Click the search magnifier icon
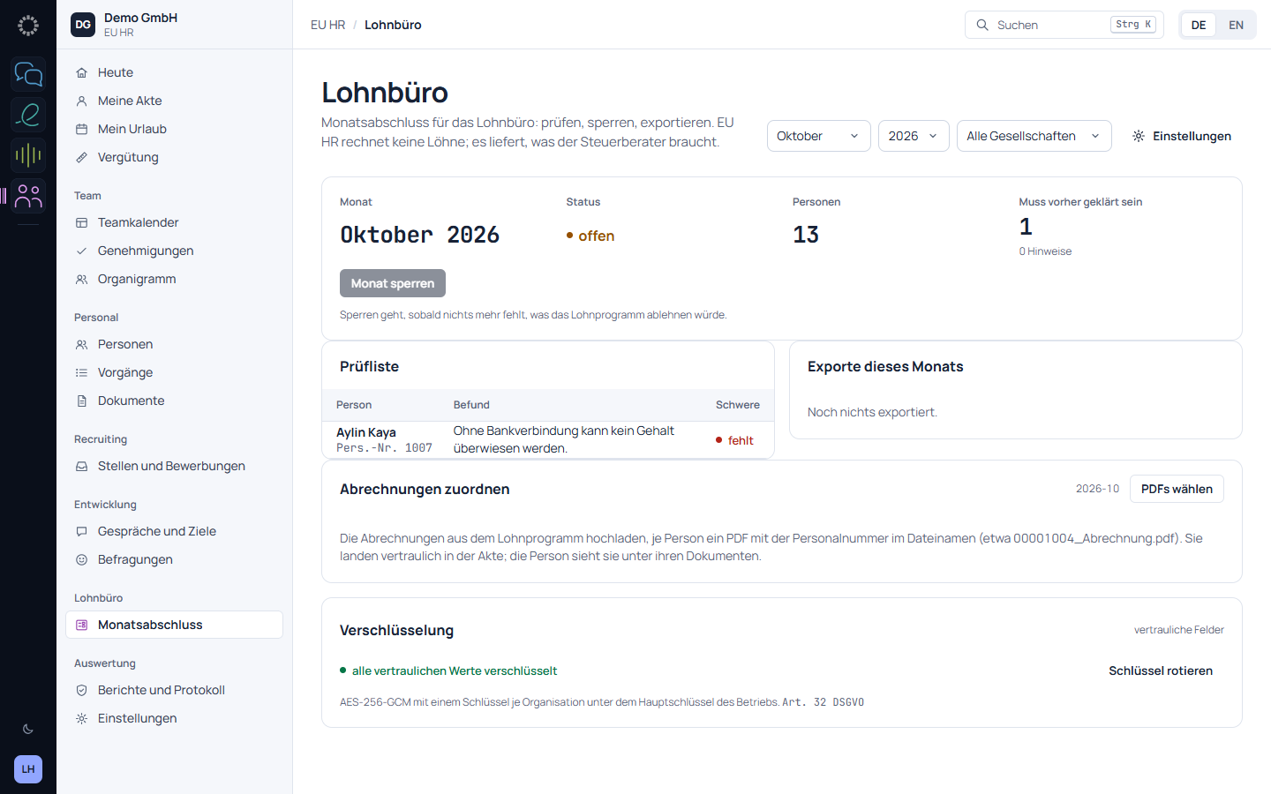This screenshot has width=1271, height=794. (x=982, y=25)
